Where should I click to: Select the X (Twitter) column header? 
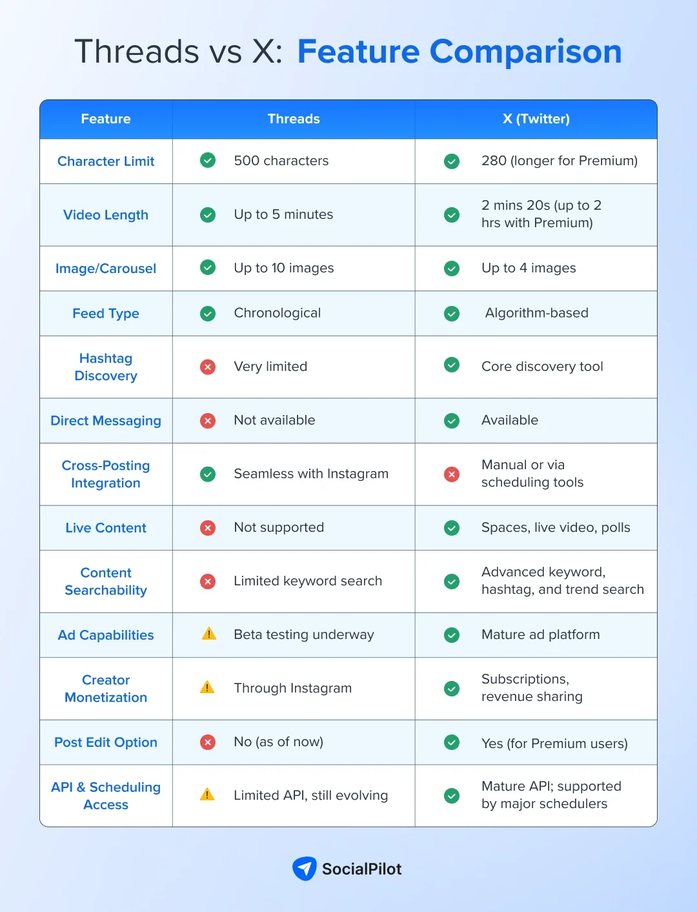pyautogui.click(x=536, y=119)
